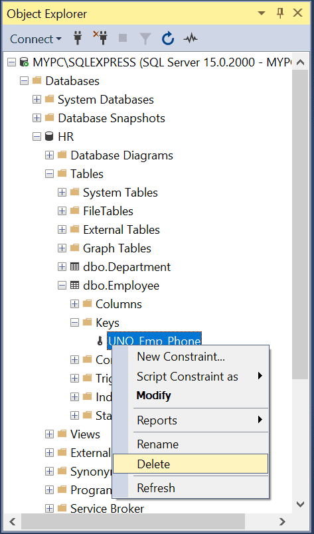Select the UNQ_Emp_Phone key icon
Image resolution: width=314 pixels, height=534 pixels.
coord(100,341)
